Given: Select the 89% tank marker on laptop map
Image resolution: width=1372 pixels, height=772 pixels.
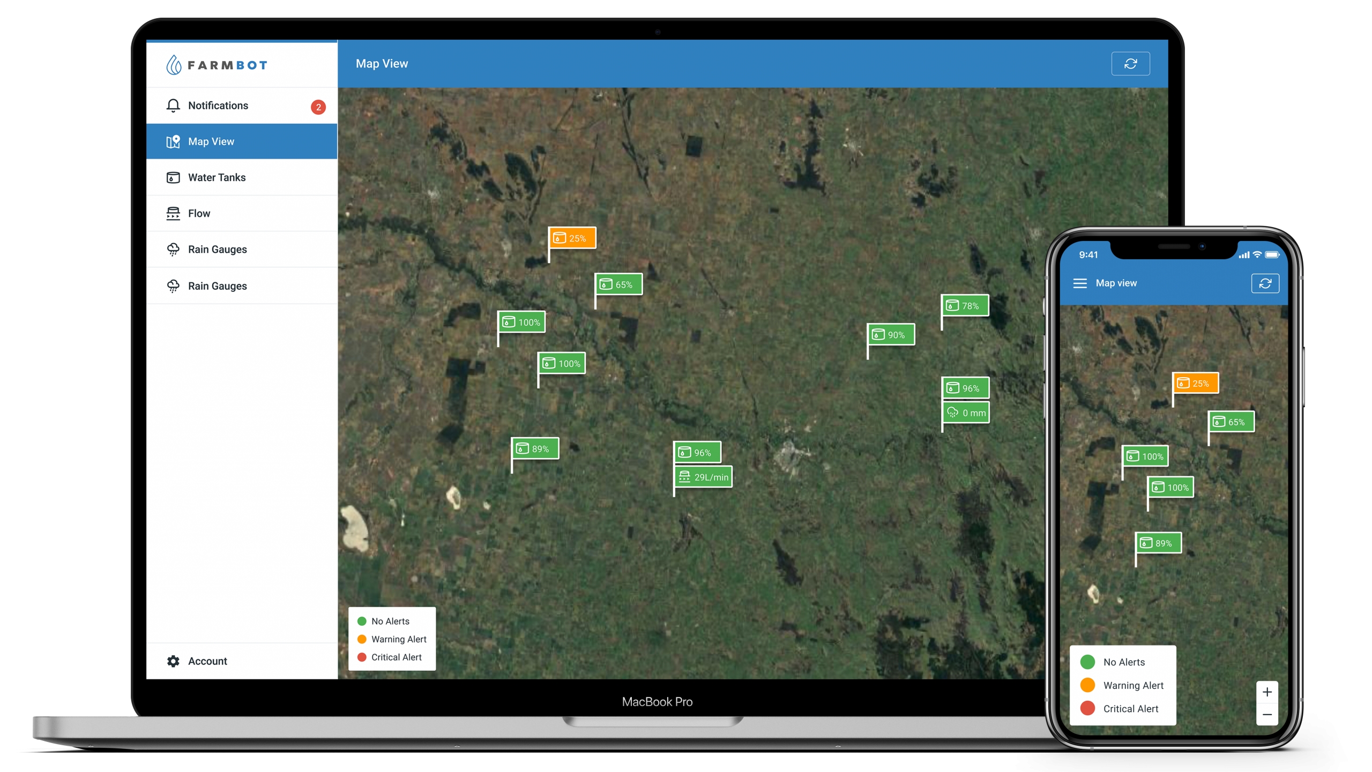Looking at the screenshot, I should (x=535, y=448).
